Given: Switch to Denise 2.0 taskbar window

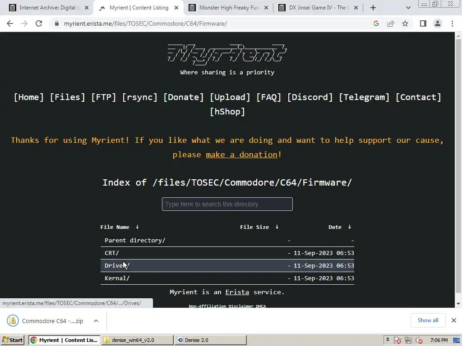Looking at the screenshot, I should click(210, 340).
